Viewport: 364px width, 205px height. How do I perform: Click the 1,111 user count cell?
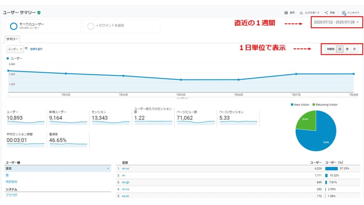tap(318, 175)
